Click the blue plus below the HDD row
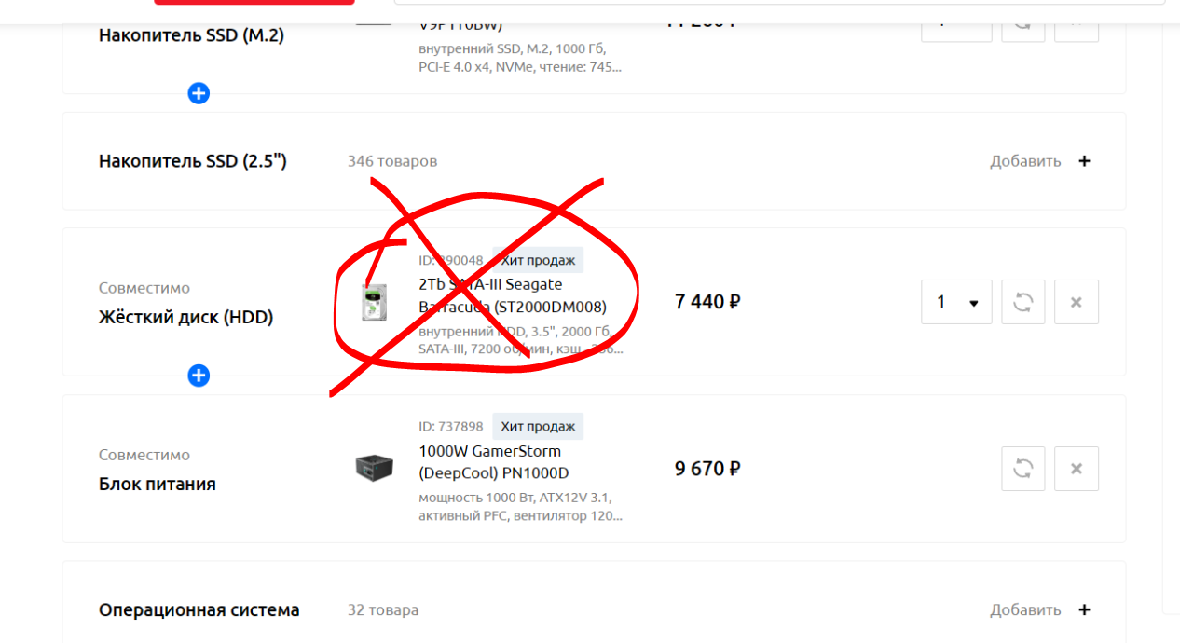The height and width of the screenshot is (643, 1180). [199, 376]
